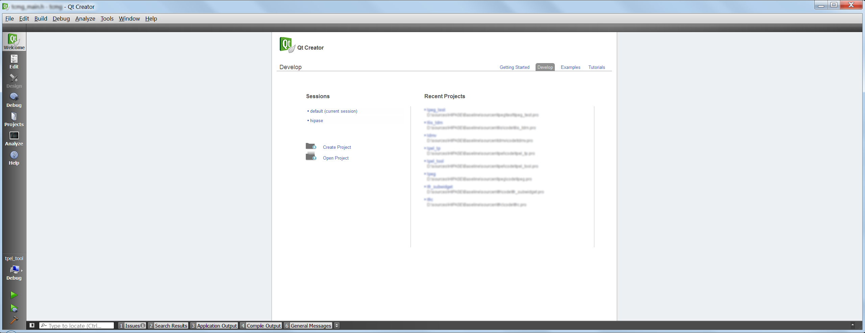Open the Tools menu

[107, 19]
